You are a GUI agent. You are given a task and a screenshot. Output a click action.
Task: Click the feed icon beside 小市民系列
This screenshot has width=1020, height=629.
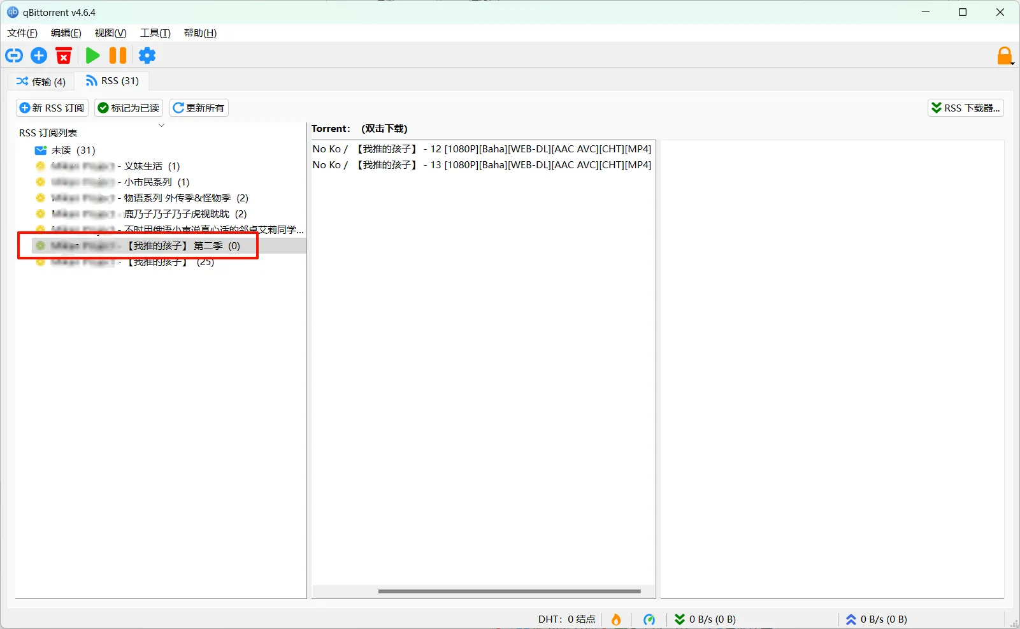40,182
